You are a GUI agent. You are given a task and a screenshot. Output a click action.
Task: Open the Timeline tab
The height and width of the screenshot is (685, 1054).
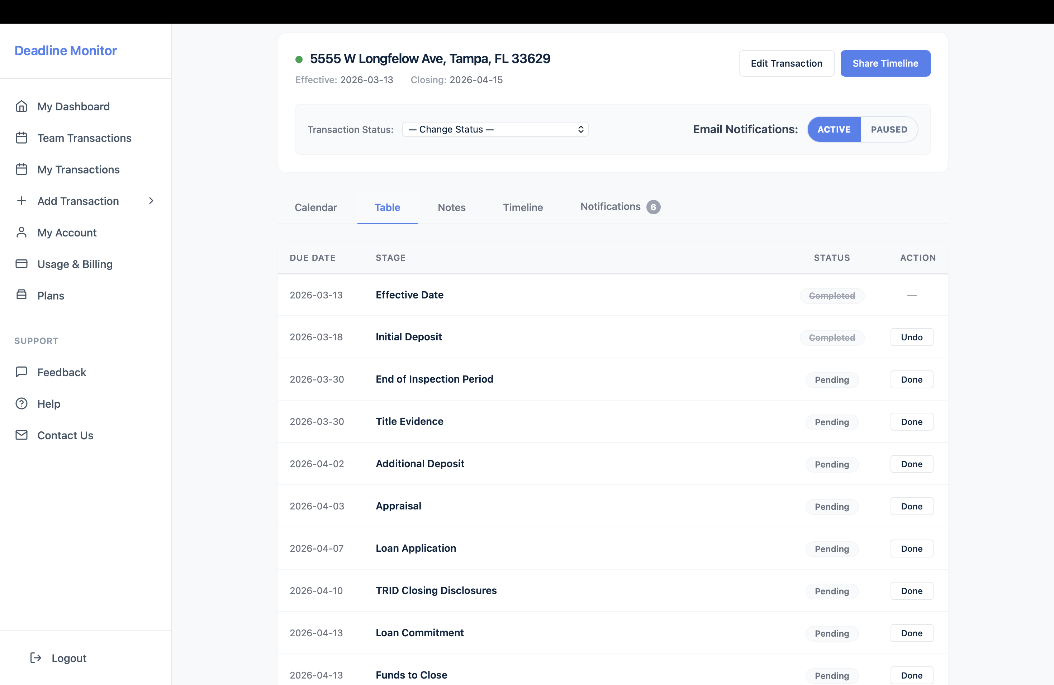tap(523, 207)
